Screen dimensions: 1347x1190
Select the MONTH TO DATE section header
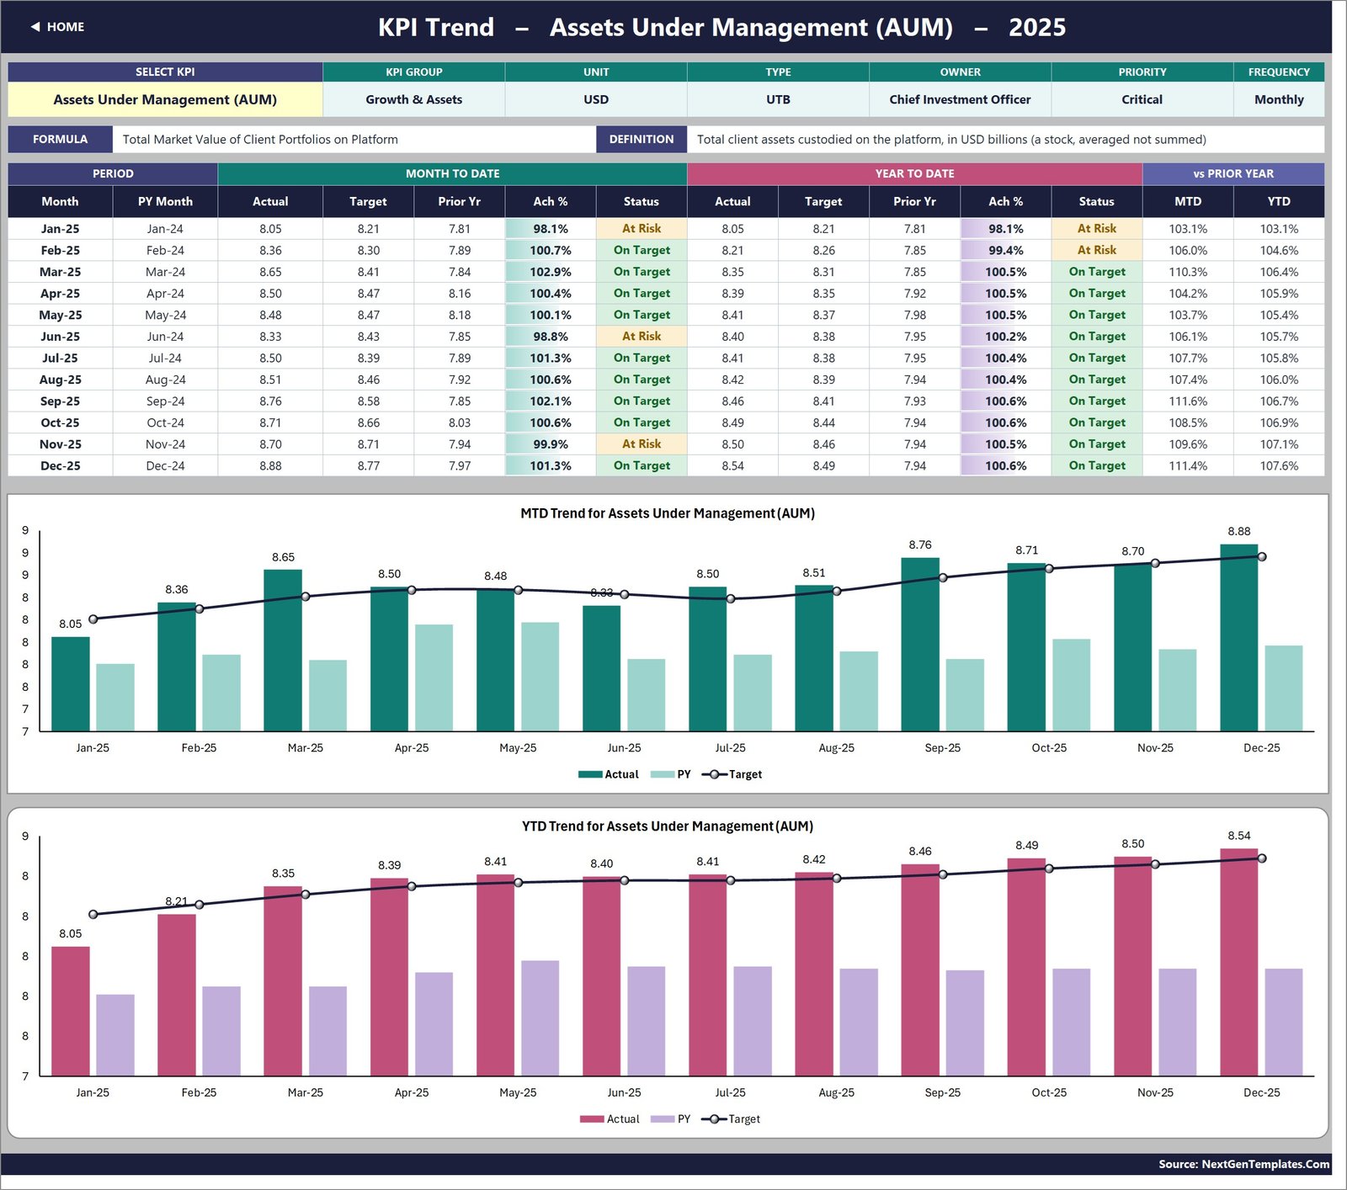452,173
